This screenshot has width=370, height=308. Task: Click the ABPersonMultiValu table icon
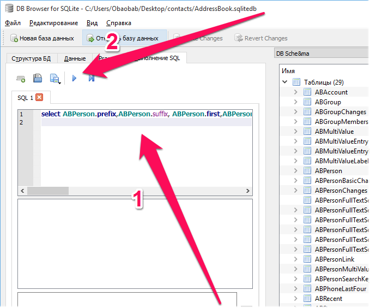click(307, 269)
